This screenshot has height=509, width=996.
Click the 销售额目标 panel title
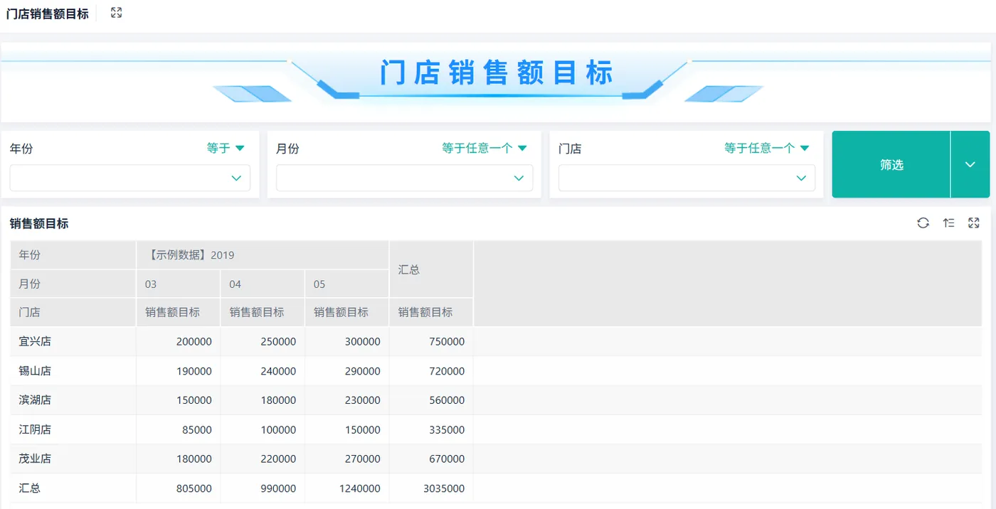[x=39, y=223]
